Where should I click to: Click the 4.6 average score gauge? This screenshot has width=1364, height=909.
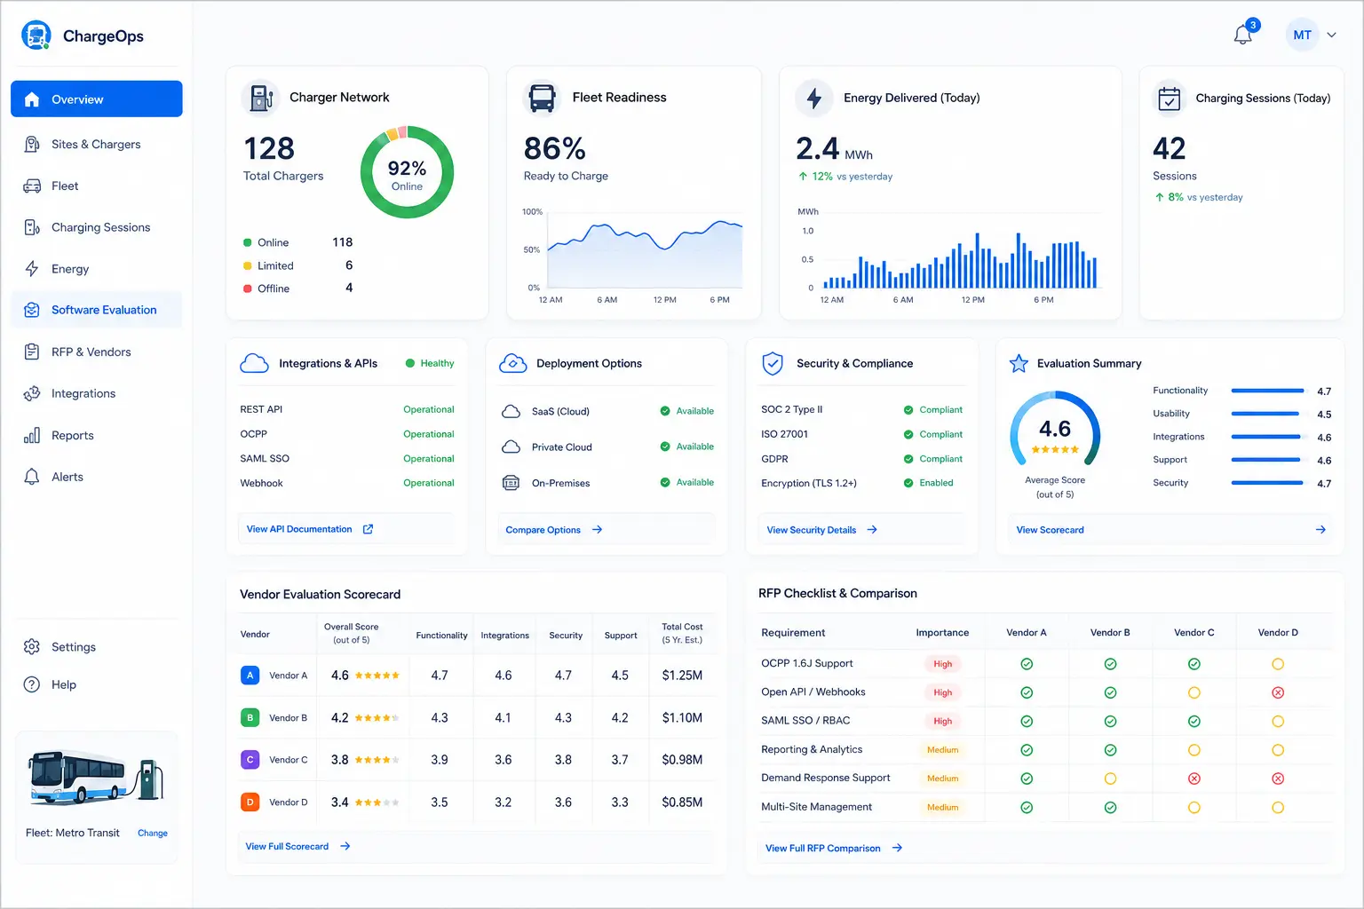pos(1055,431)
